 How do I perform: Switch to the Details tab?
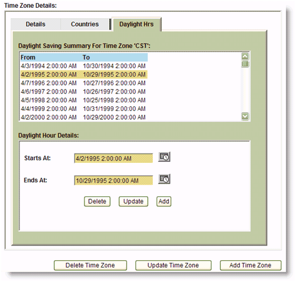click(35, 24)
